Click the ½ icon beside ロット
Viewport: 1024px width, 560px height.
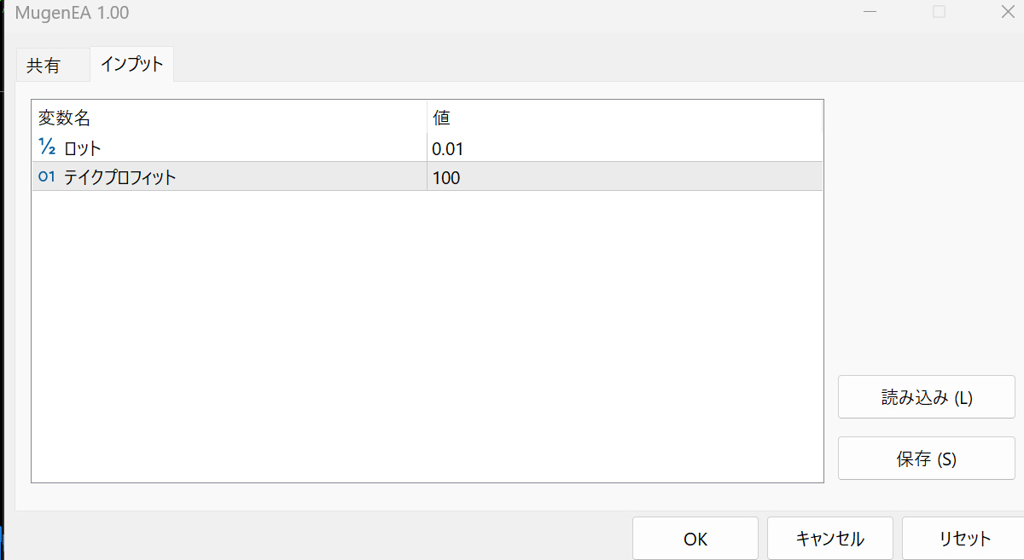(x=47, y=147)
